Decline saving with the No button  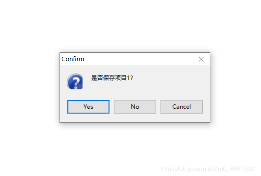[x=135, y=107]
